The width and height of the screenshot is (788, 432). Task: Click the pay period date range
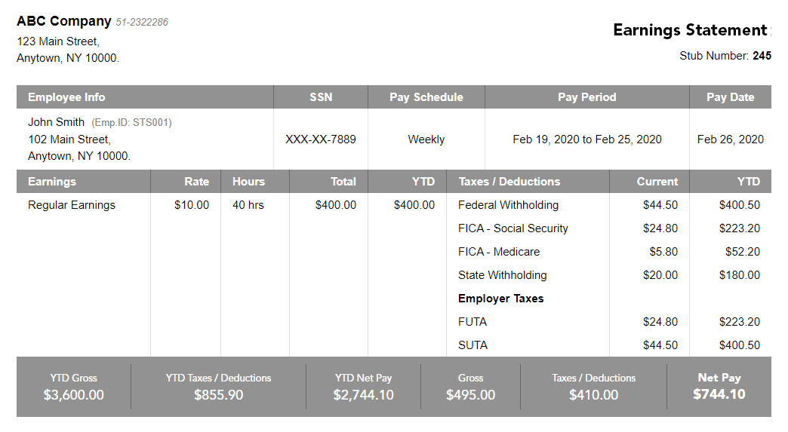[x=586, y=139]
